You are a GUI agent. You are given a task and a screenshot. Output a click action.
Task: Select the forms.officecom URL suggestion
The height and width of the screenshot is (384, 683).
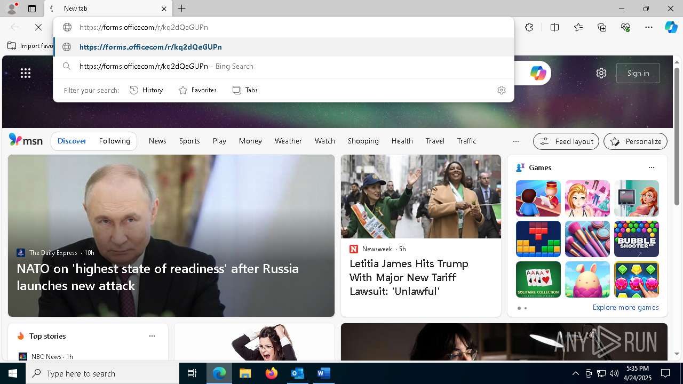[x=283, y=47]
